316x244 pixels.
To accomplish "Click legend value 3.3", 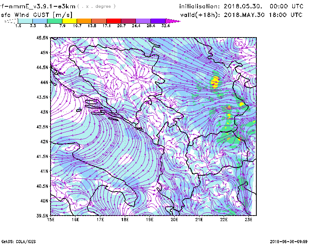I will [33, 26].
